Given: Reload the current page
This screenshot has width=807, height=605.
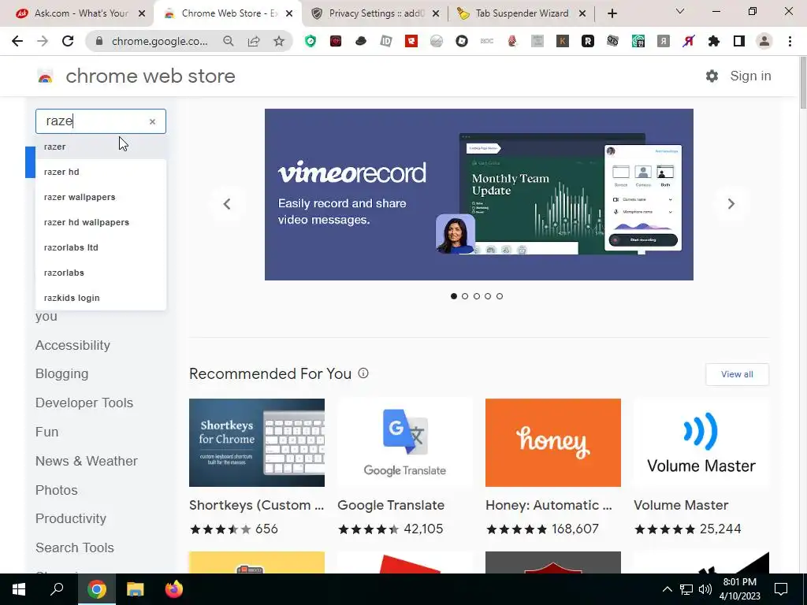Looking at the screenshot, I should 68,41.
